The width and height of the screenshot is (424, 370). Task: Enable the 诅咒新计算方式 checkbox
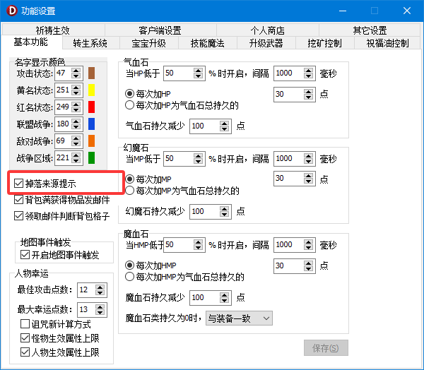(x=25, y=324)
